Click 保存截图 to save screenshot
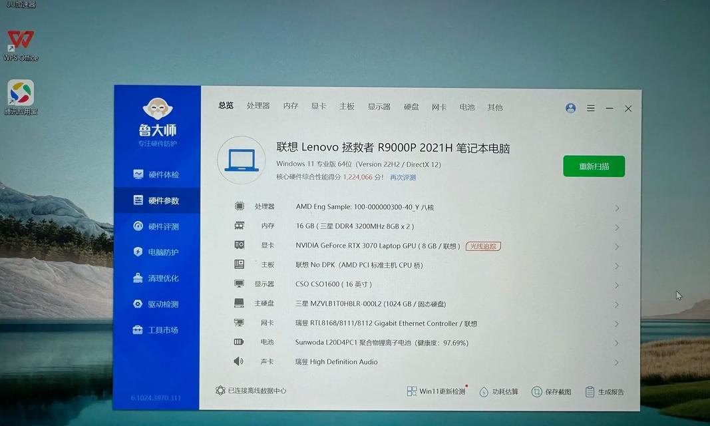Viewport: 710px width, 426px height. pos(551,391)
